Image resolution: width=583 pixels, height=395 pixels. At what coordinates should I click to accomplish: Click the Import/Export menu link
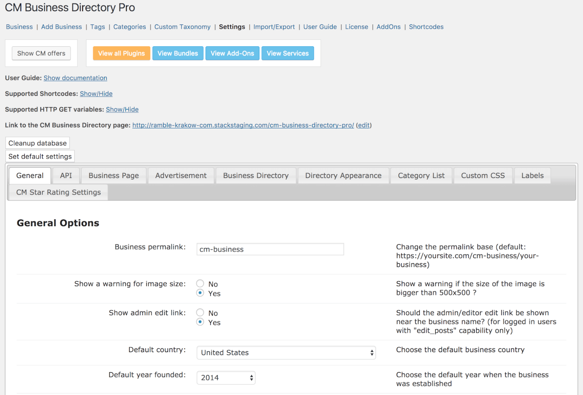[274, 27]
